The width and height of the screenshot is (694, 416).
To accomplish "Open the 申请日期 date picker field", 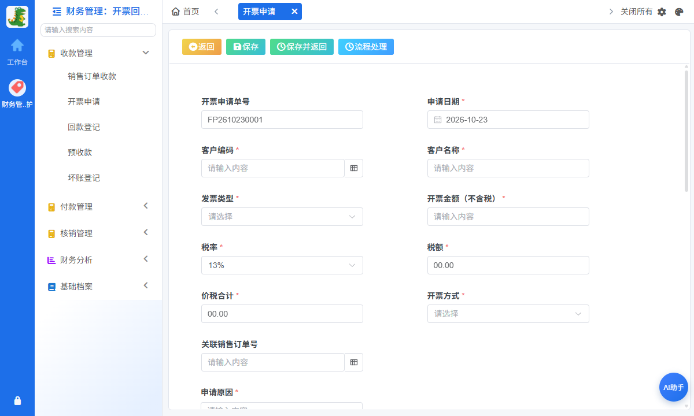I will tap(508, 120).
